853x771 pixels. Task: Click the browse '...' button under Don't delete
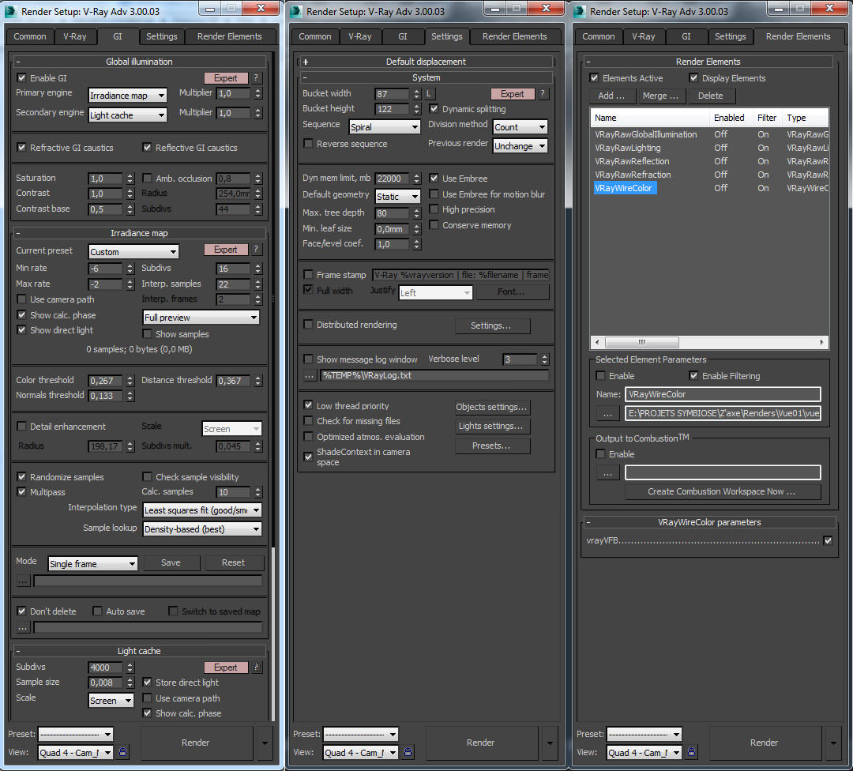tap(22, 627)
